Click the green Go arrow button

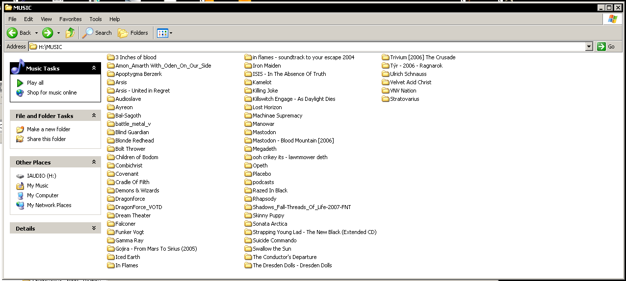tap(601, 47)
